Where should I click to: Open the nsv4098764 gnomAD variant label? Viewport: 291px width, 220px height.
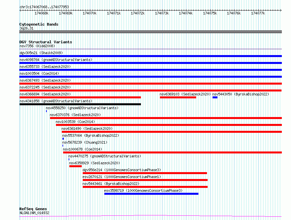tap(56, 60)
